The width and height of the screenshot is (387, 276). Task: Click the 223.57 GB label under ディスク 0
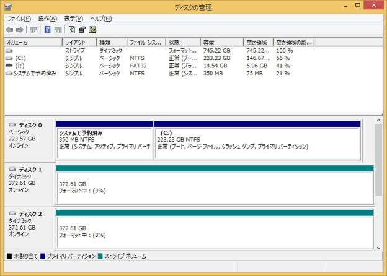pos(22,139)
